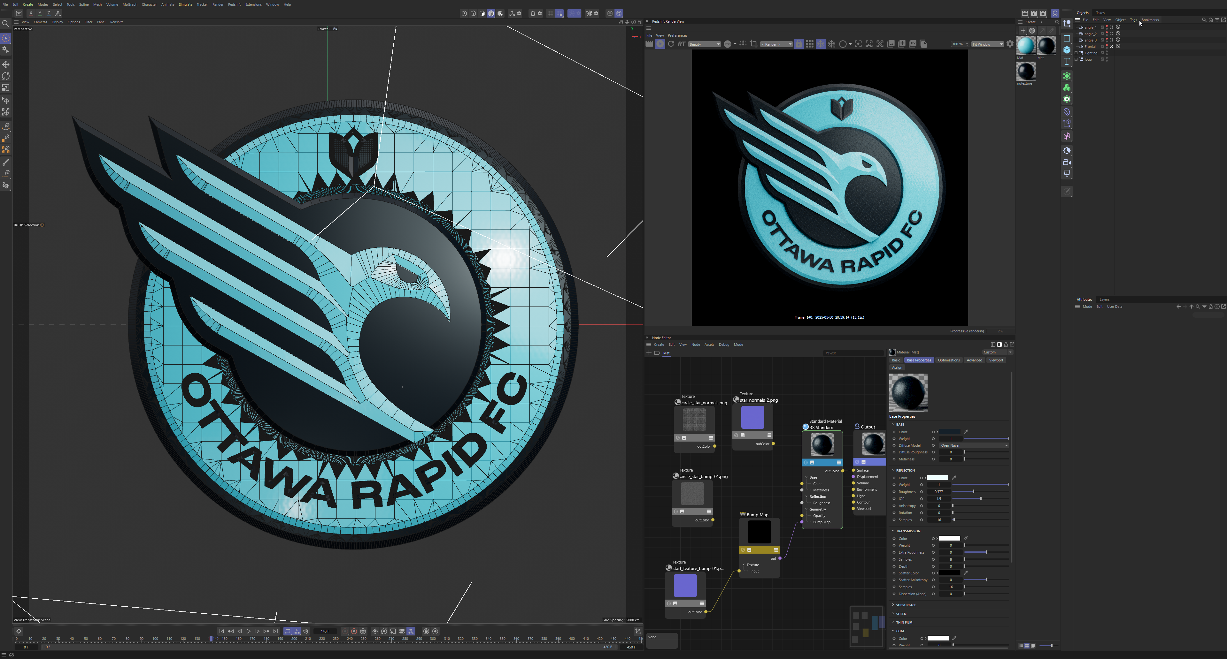Click the home icon in Objects manager
Image resolution: width=1227 pixels, height=659 pixels.
(1210, 20)
